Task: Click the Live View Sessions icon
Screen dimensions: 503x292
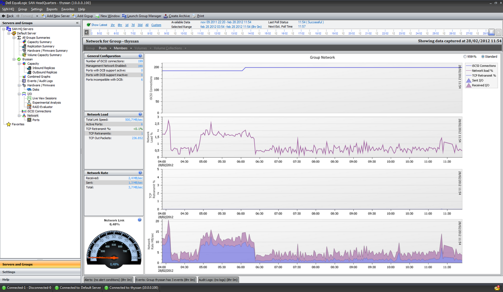Action: 29,98
